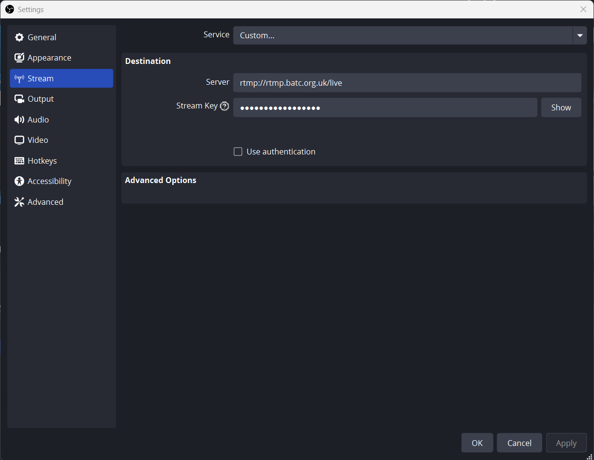The image size is (594, 460).
Task: Select the Video monitor icon
Action: click(x=19, y=140)
